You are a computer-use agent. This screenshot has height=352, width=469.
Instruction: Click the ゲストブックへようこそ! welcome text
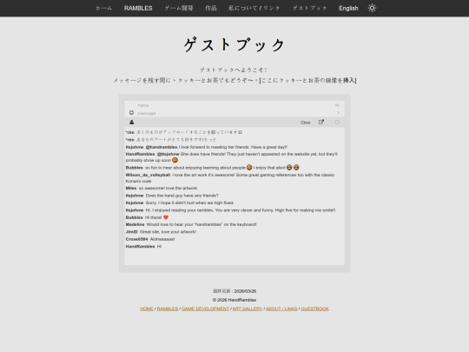[x=234, y=70]
